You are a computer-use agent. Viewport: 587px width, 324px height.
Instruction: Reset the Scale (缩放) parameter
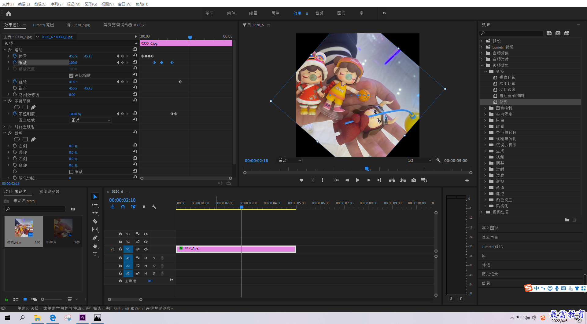135,62
